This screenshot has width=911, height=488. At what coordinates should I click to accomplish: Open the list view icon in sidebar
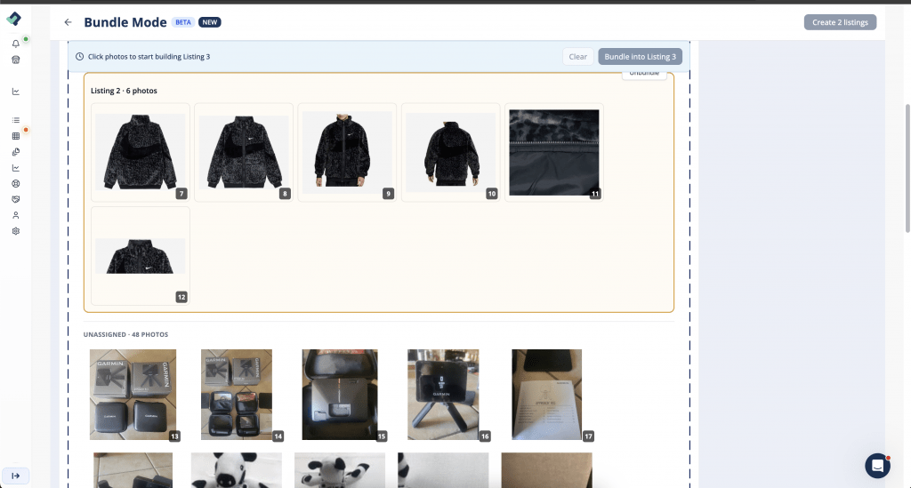(16, 120)
